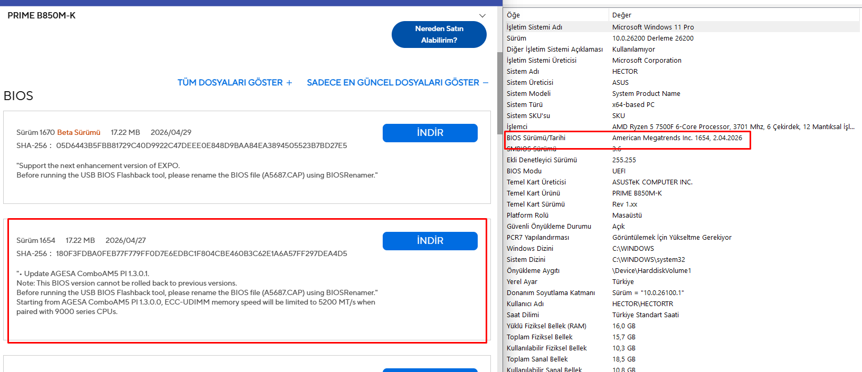Select the Update AGESA ComboAM5 PI 1.3.0.1 note

83,273
